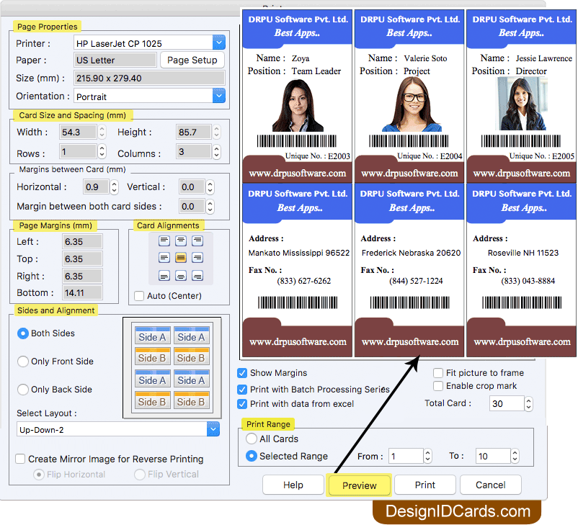Screen dimensions: 578x525
Task: Click Zoya's card front preview thumbnail
Action: [x=297, y=97]
